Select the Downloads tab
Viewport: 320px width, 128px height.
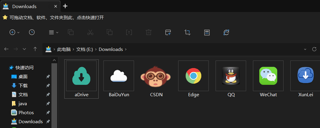30,6
